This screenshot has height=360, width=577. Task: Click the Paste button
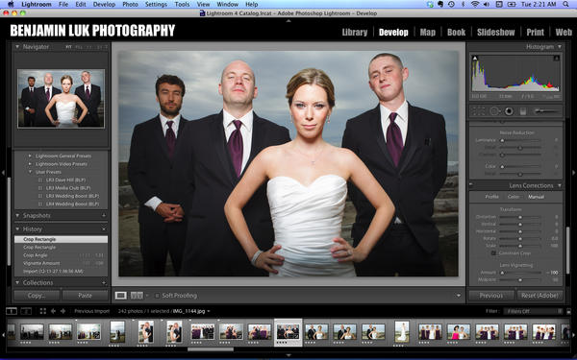click(x=85, y=296)
